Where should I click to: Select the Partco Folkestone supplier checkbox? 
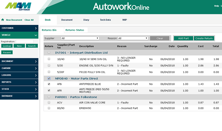click(x=49, y=97)
